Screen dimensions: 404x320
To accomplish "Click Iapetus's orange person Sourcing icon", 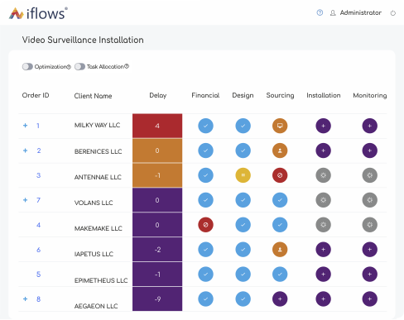I will pyautogui.click(x=280, y=250).
